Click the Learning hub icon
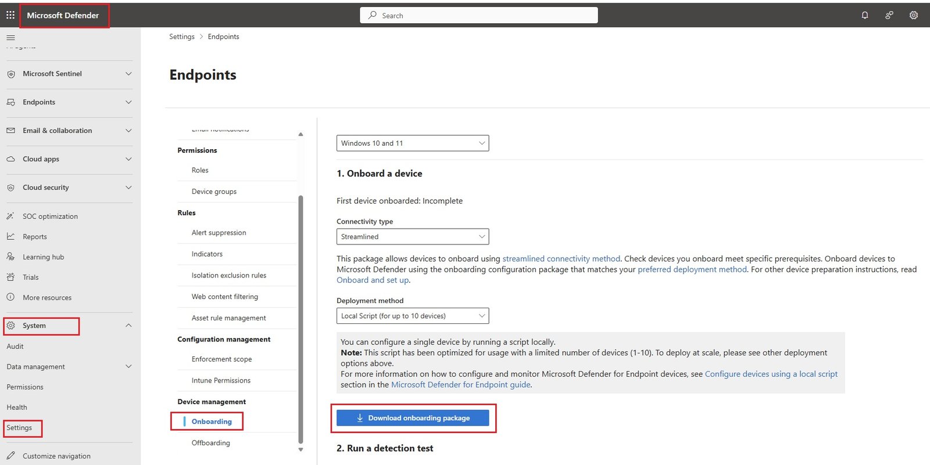 pyautogui.click(x=10, y=257)
